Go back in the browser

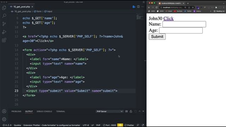pos(149,7)
